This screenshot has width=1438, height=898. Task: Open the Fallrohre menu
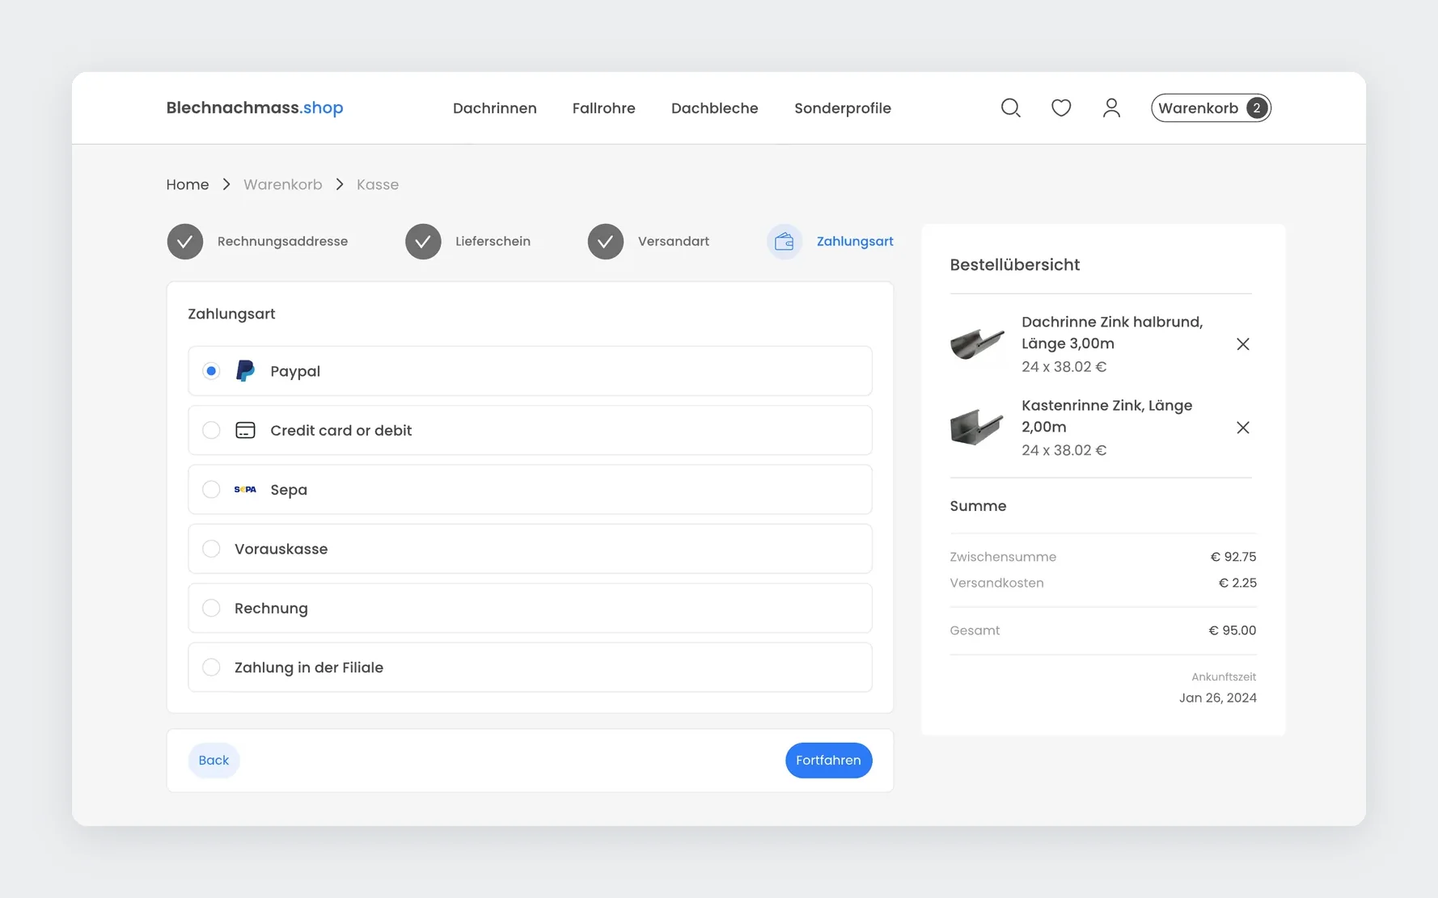tap(603, 108)
